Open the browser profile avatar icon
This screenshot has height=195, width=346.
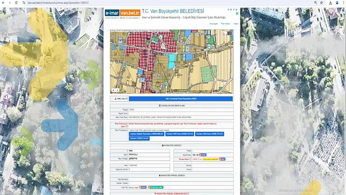click(x=337, y=3)
